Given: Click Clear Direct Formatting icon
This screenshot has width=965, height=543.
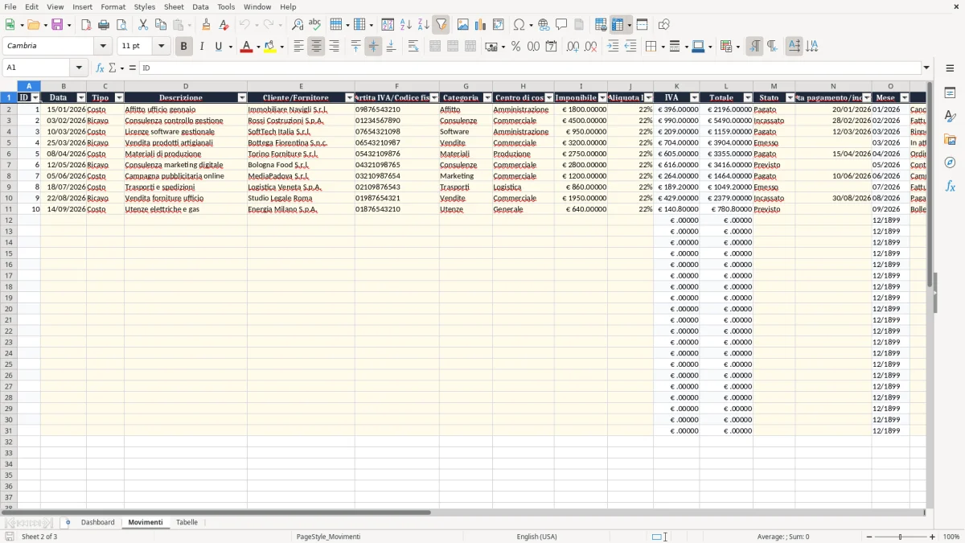Looking at the screenshot, I should 224,25.
